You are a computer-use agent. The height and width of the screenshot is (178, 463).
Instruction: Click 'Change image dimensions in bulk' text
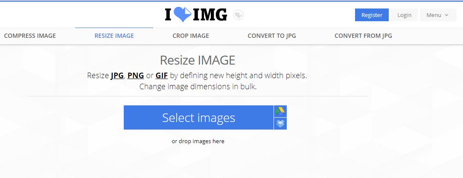198,87
